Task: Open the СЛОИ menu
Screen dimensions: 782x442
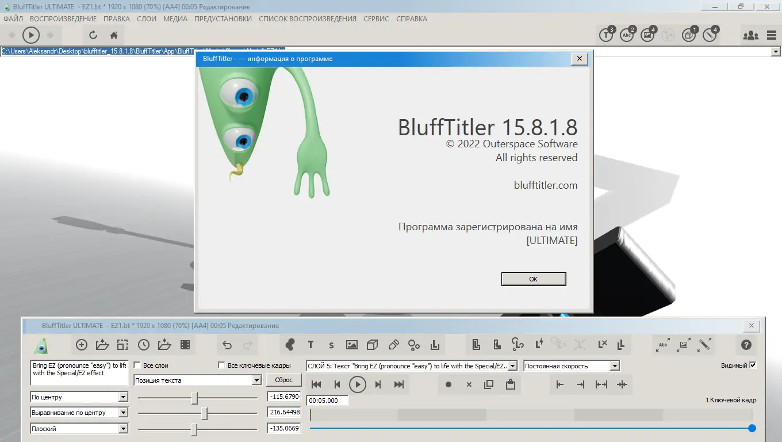Action: coord(147,19)
